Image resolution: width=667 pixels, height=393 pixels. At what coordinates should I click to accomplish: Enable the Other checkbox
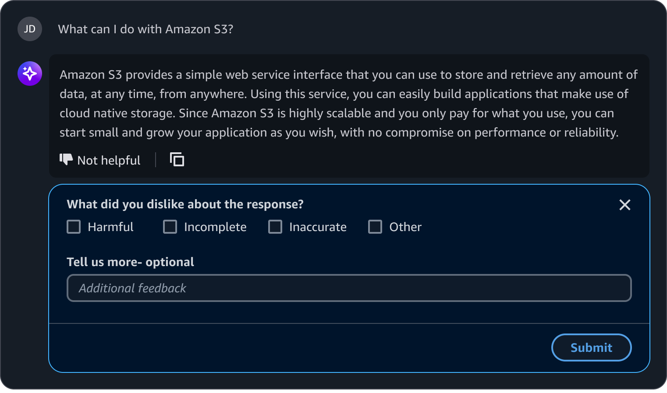point(375,227)
